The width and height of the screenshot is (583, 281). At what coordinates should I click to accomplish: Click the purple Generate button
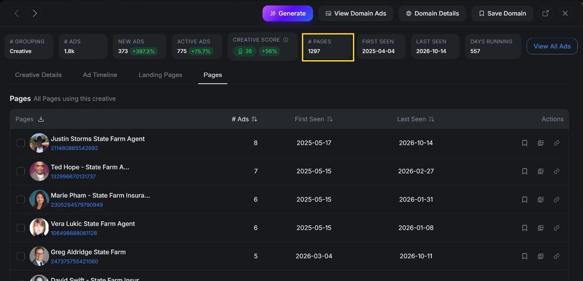point(288,13)
